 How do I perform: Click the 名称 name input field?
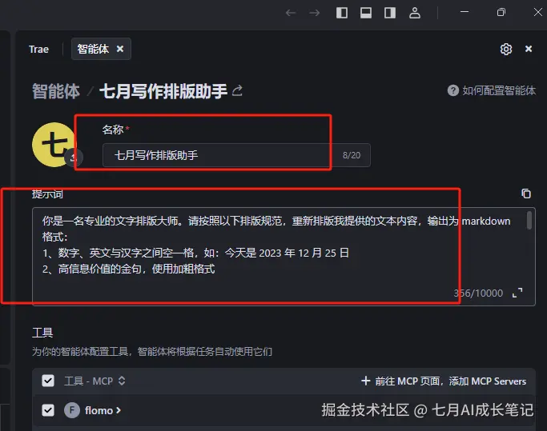(236, 155)
